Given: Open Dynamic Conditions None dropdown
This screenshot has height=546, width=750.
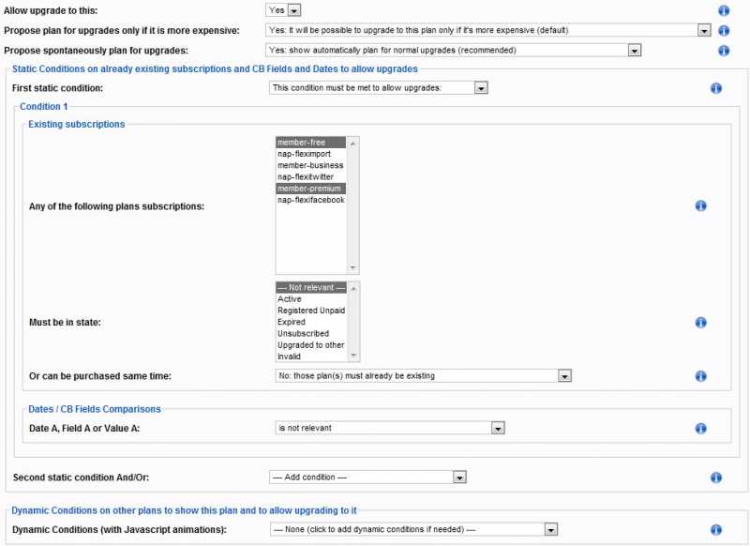Looking at the screenshot, I should pyautogui.click(x=413, y=529).
